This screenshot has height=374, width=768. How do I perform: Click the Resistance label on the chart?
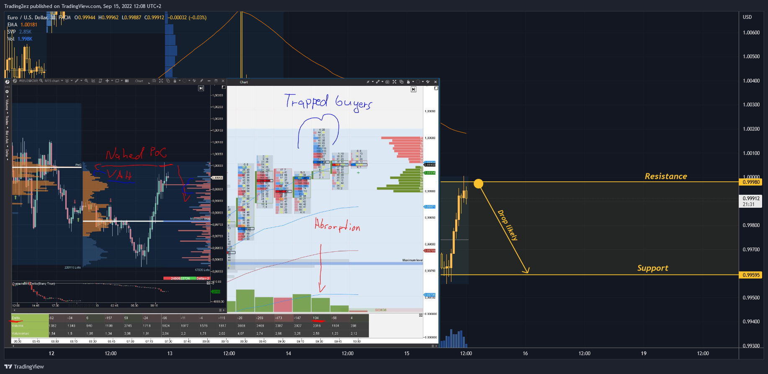pos(666,176)
